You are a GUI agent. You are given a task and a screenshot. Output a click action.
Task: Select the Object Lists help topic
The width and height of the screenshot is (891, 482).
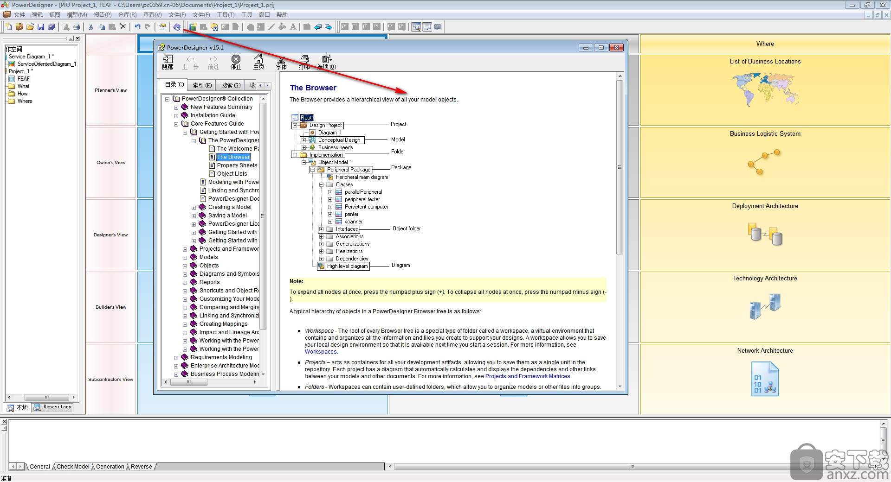pyautogui.click(x=232, y=174)
